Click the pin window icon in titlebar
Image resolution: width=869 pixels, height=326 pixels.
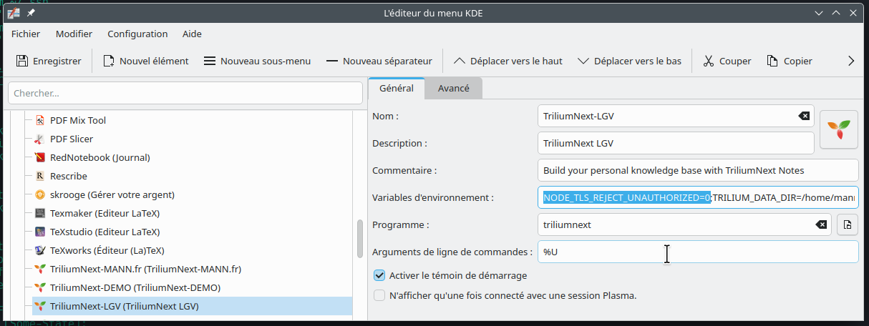(x=31, y=12)
